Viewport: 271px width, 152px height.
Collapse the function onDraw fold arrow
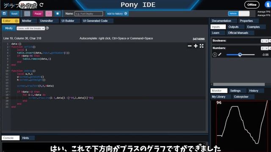(x=10, y=71)
